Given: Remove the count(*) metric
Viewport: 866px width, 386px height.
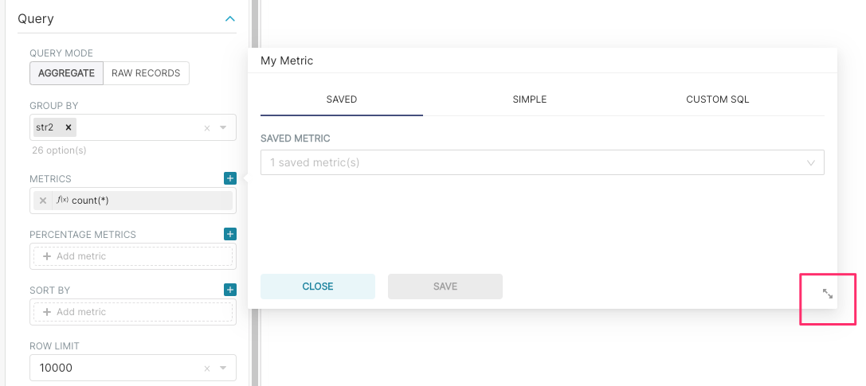Looking at the screenshot, I should click(42, 201).
